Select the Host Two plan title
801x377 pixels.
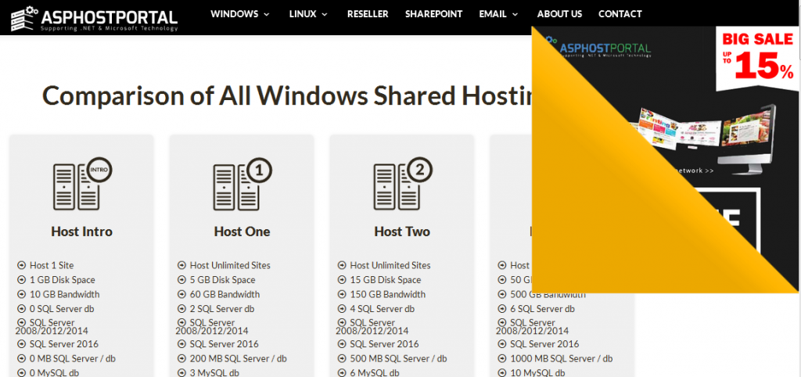(403, 232)
